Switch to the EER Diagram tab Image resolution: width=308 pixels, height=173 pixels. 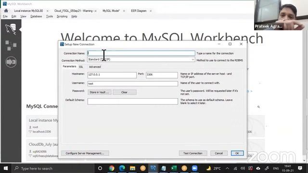click(139, 11)
